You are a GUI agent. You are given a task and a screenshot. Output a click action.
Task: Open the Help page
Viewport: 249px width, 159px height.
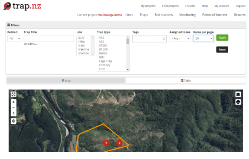[x=205, y=6]
